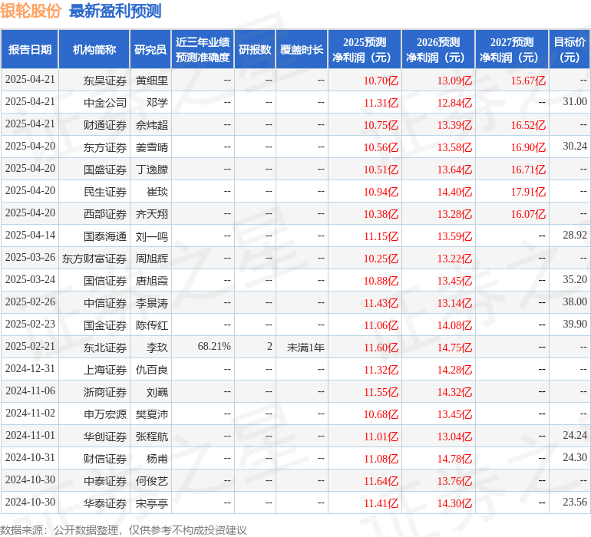The width and height of the screenshot is (591, 537).
Task: Click analyst name 樊夏沛
Action: coord(152,414)
